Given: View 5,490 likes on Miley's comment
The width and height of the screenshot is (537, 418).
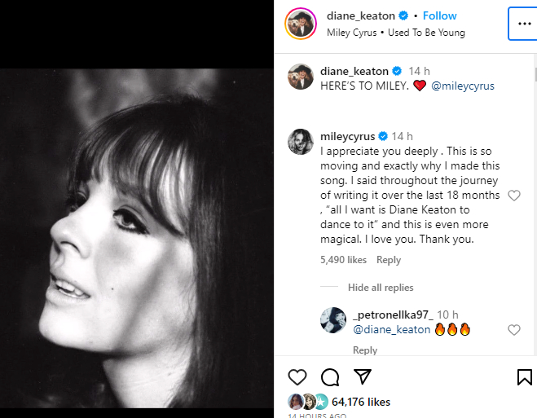Looking at the screenshot, I should (x=343, y=260).
